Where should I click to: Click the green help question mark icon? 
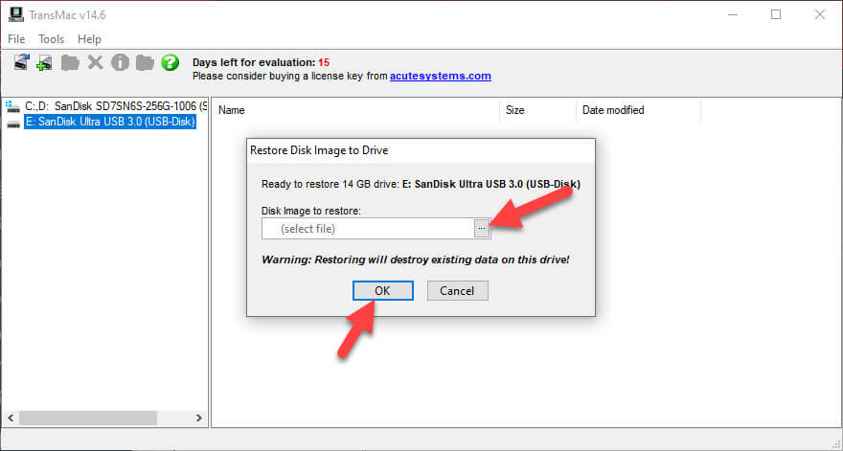pos(170,63)
